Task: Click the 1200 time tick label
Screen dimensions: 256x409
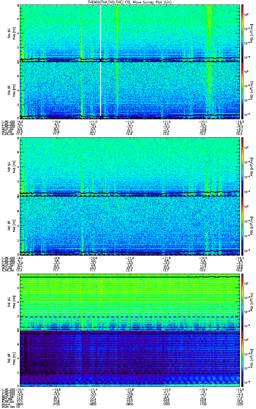Action: pos(240,404)
